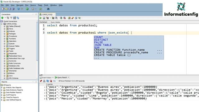Open the New Connection dropdown arrow
Viewport: 199px width, 112px height.
[x=5, y=18]
